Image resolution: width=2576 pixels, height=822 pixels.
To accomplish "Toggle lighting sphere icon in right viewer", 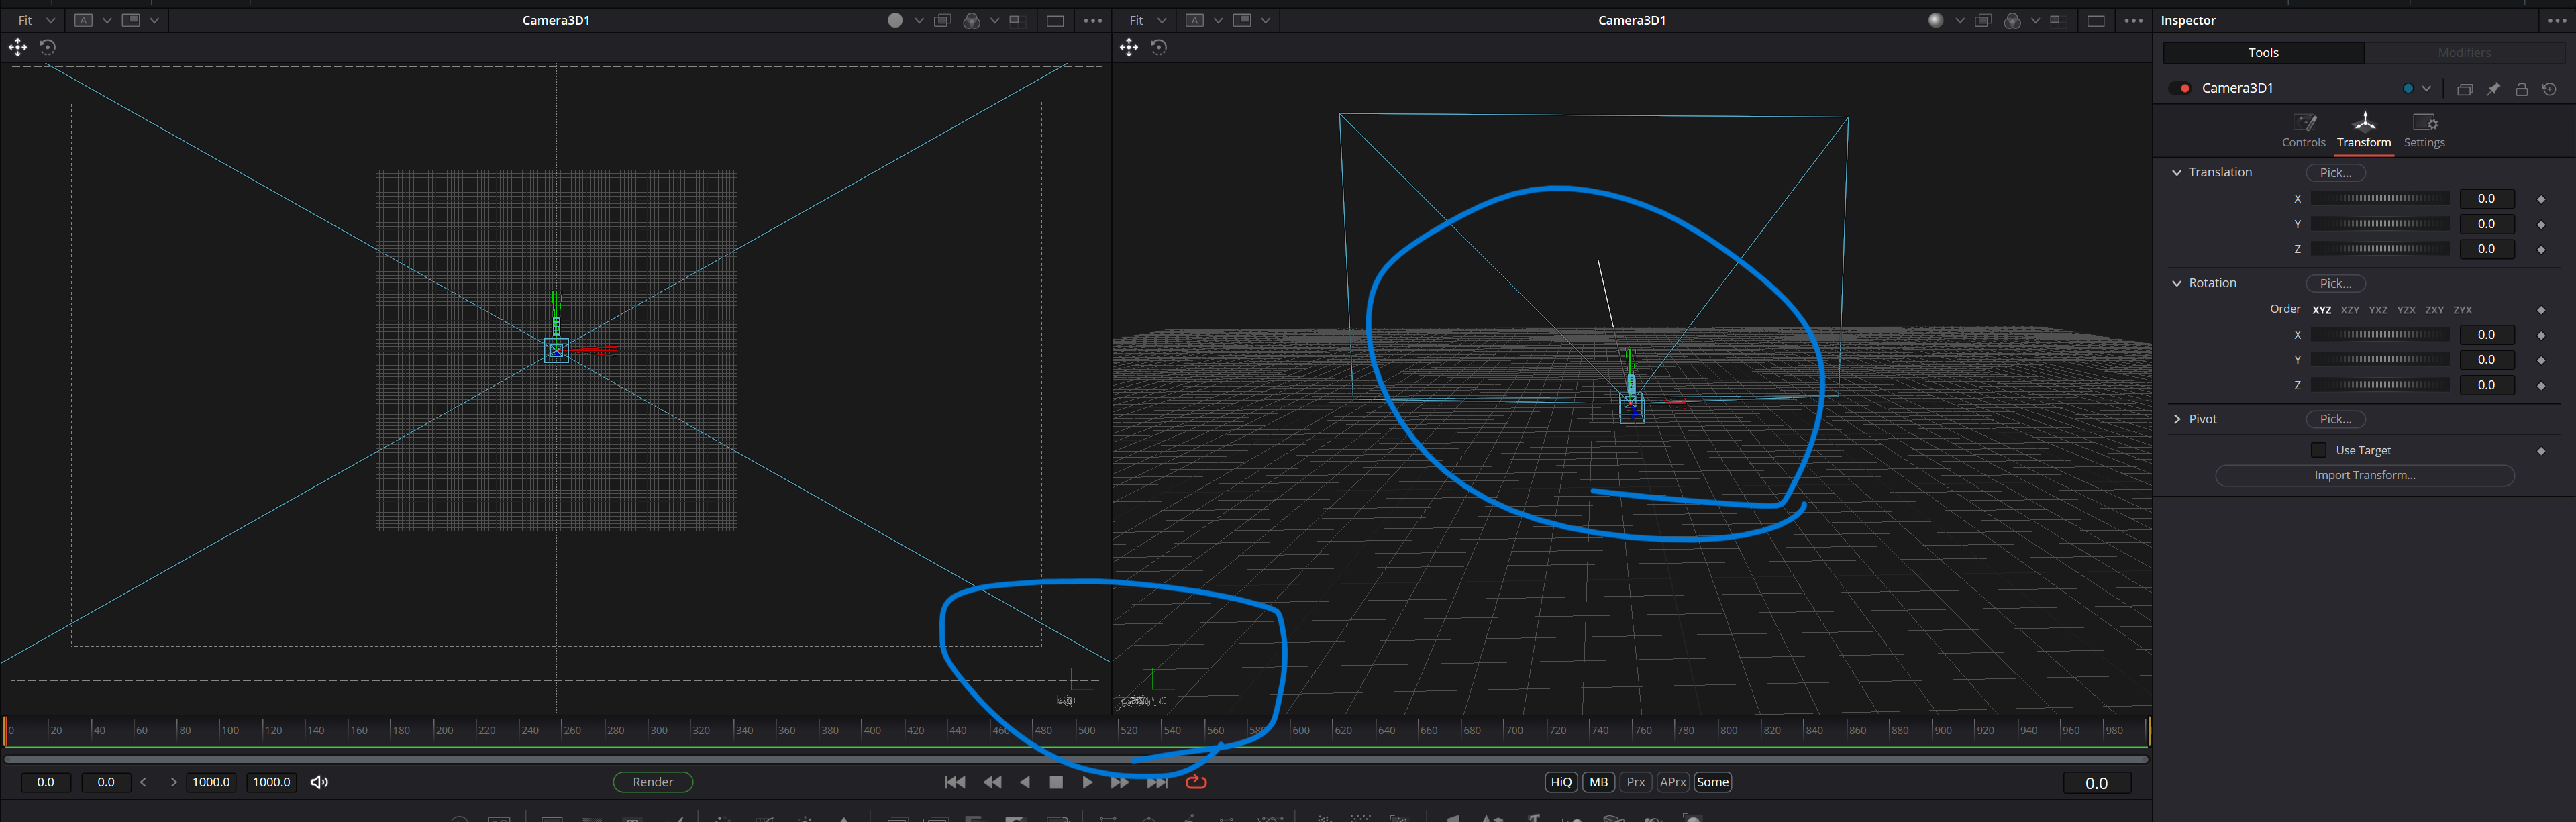I will pos(1936,20).
